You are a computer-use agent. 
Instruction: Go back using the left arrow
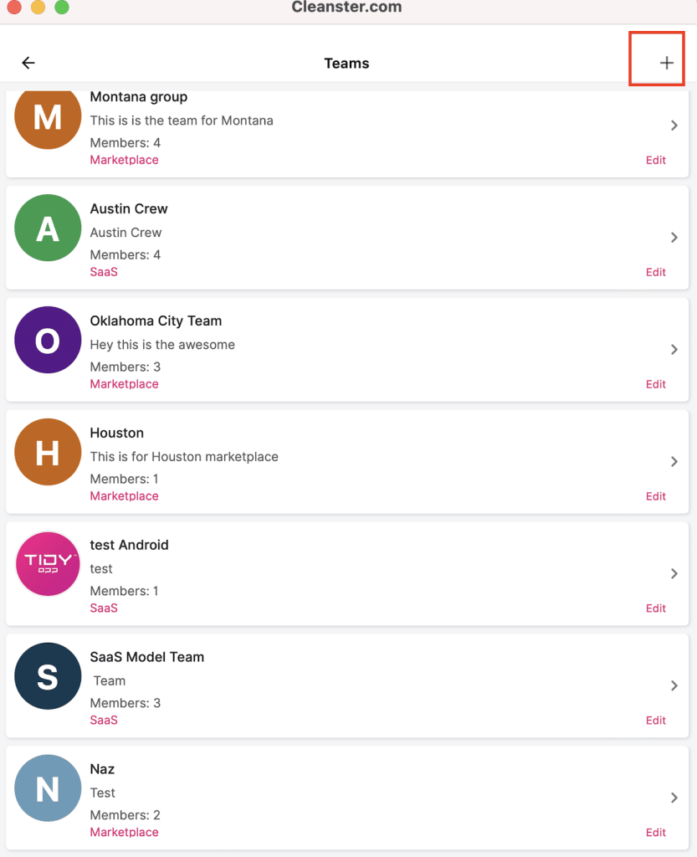tap(28, 63)
